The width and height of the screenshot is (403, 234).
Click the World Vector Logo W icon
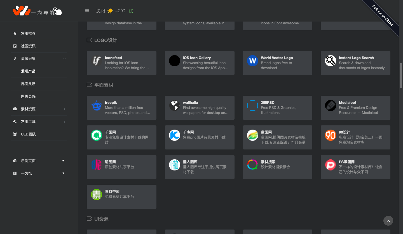click(x=252, y=61)
